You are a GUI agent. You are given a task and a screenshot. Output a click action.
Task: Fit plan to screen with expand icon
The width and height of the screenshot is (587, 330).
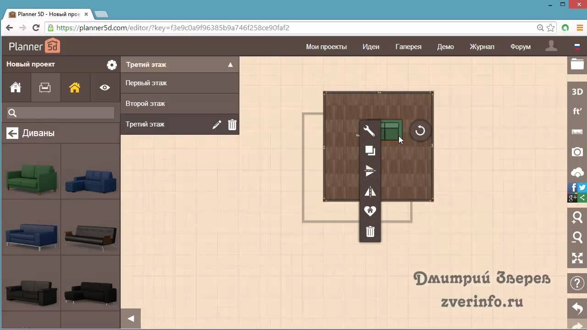[577, 258]
